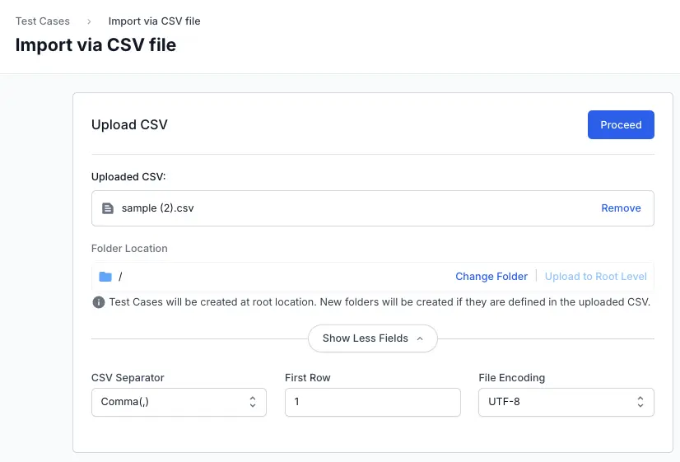Click the root folder path slash
680x462 pixels.
tap(120, 277)
